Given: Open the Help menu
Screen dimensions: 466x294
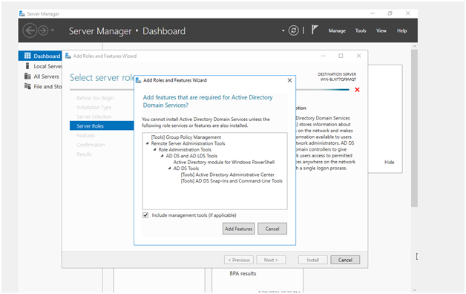Looking at the screenshot, I should click(x=401, y=30).
